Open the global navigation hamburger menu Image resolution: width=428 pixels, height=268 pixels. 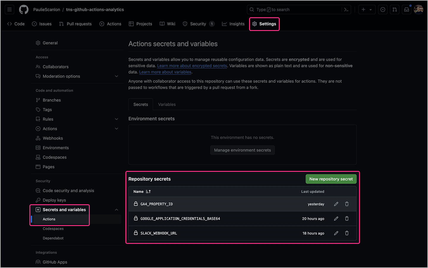coord(9,9)
